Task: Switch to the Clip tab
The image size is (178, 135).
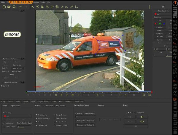Action: (x=3, y=102)
